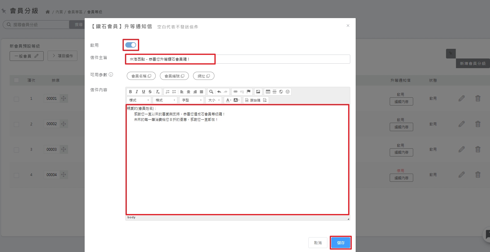Copy the 會員編號 parameter
This screenshot has width=490, height=252.
174,76
